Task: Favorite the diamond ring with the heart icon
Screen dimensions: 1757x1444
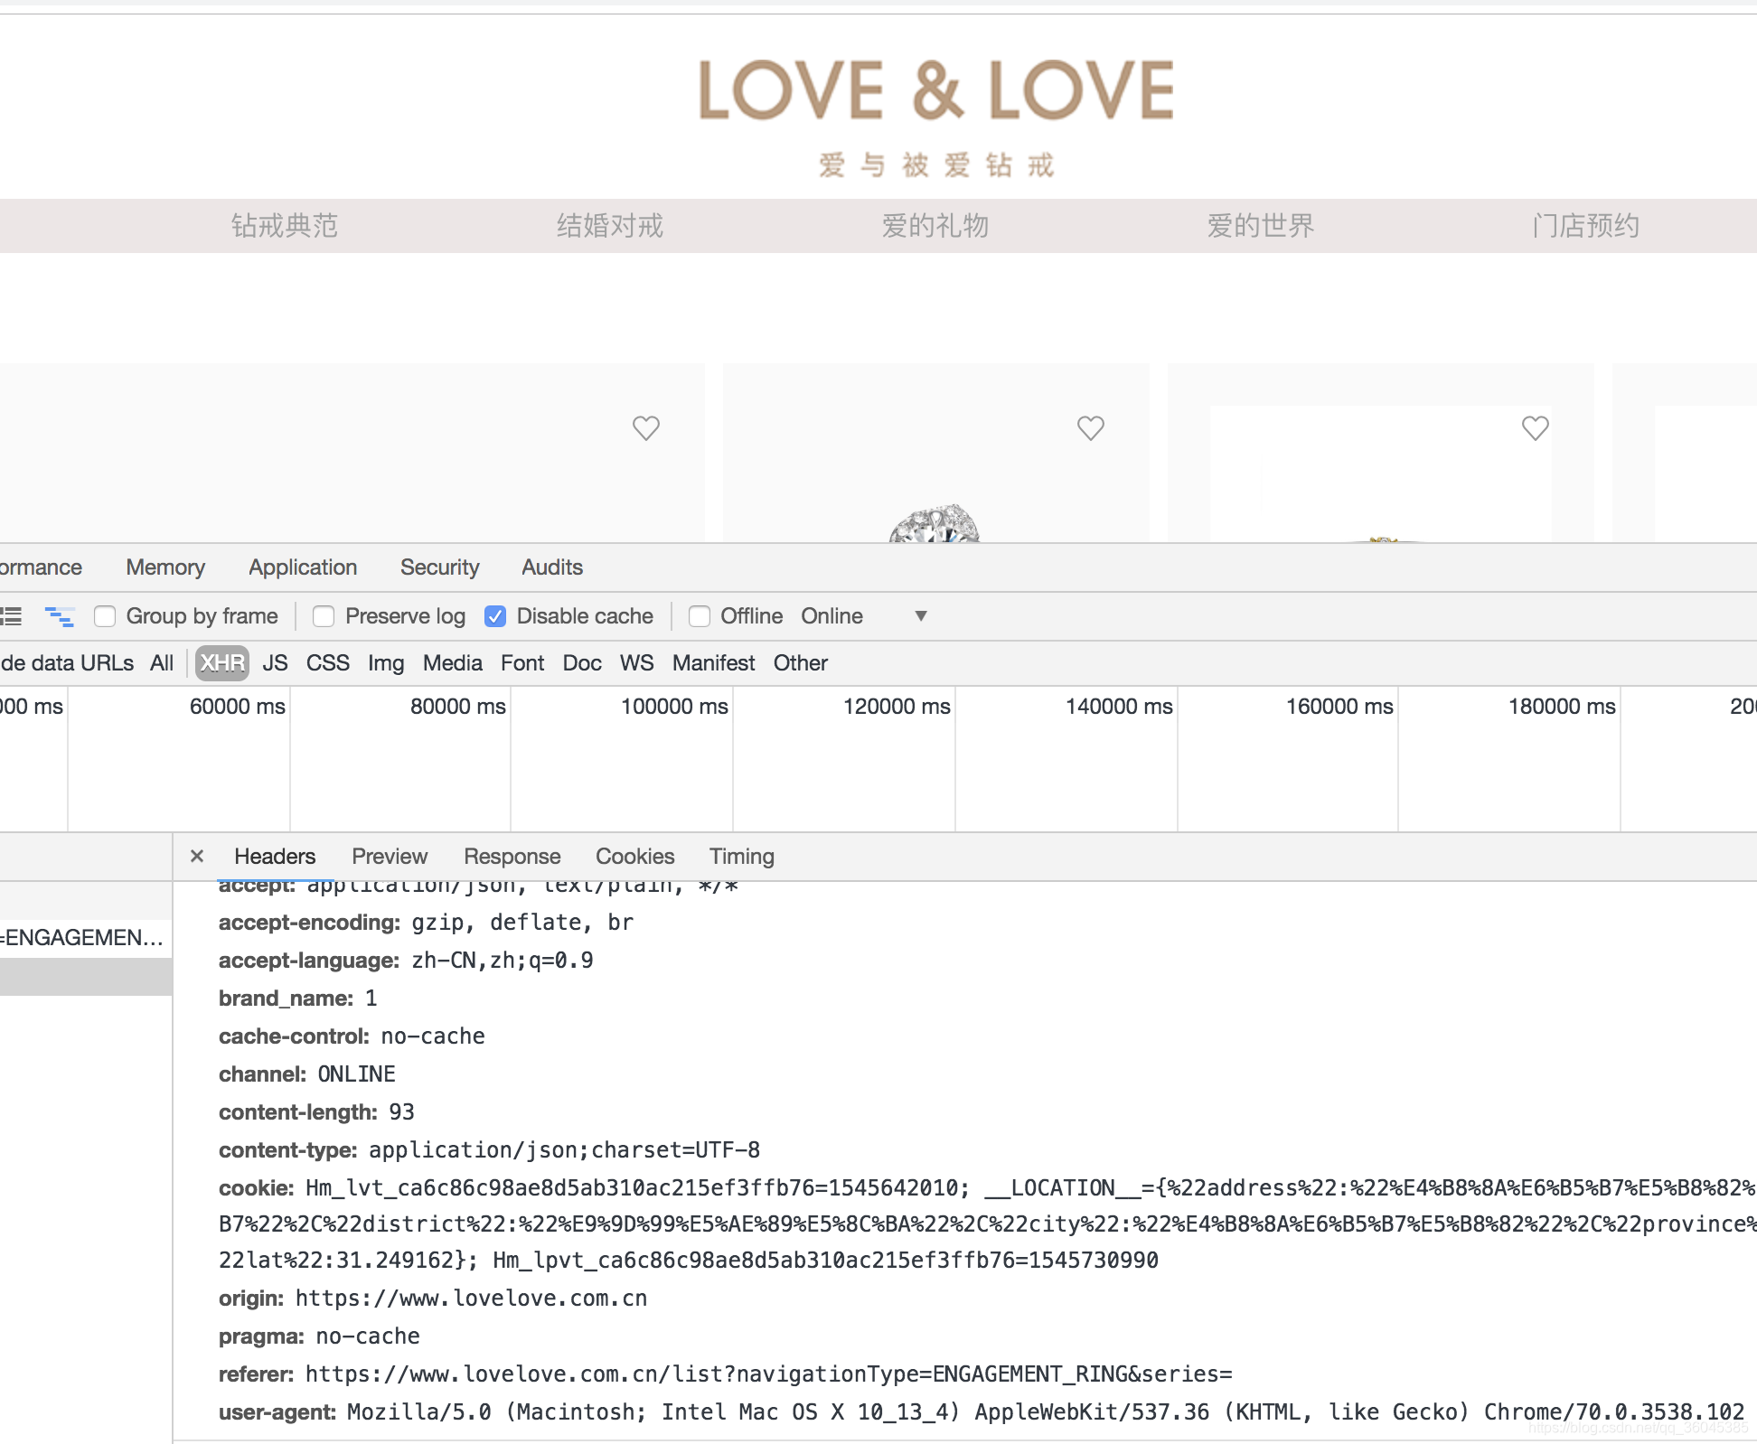Action: [1090, 427]
